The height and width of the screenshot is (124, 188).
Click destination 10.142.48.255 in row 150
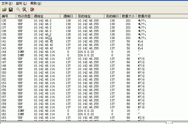point(88,73)
